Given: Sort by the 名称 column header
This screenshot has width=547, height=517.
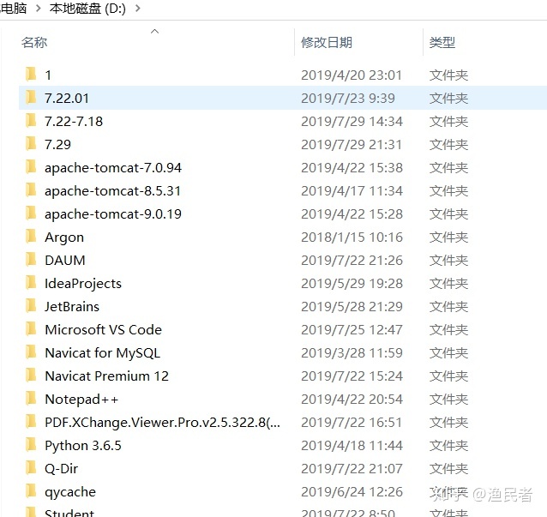Looking at the screenshot, I should pos(34,43).
